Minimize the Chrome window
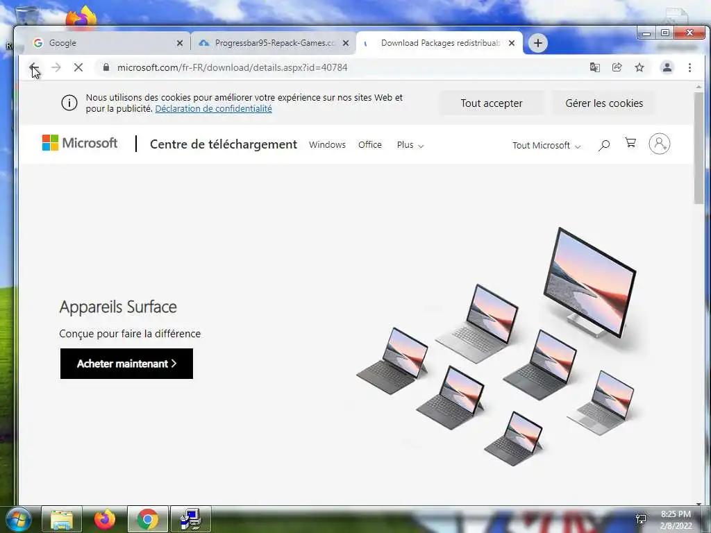This screenshot has width=711, height=533. pyautogui.click(x=646, y=33)
